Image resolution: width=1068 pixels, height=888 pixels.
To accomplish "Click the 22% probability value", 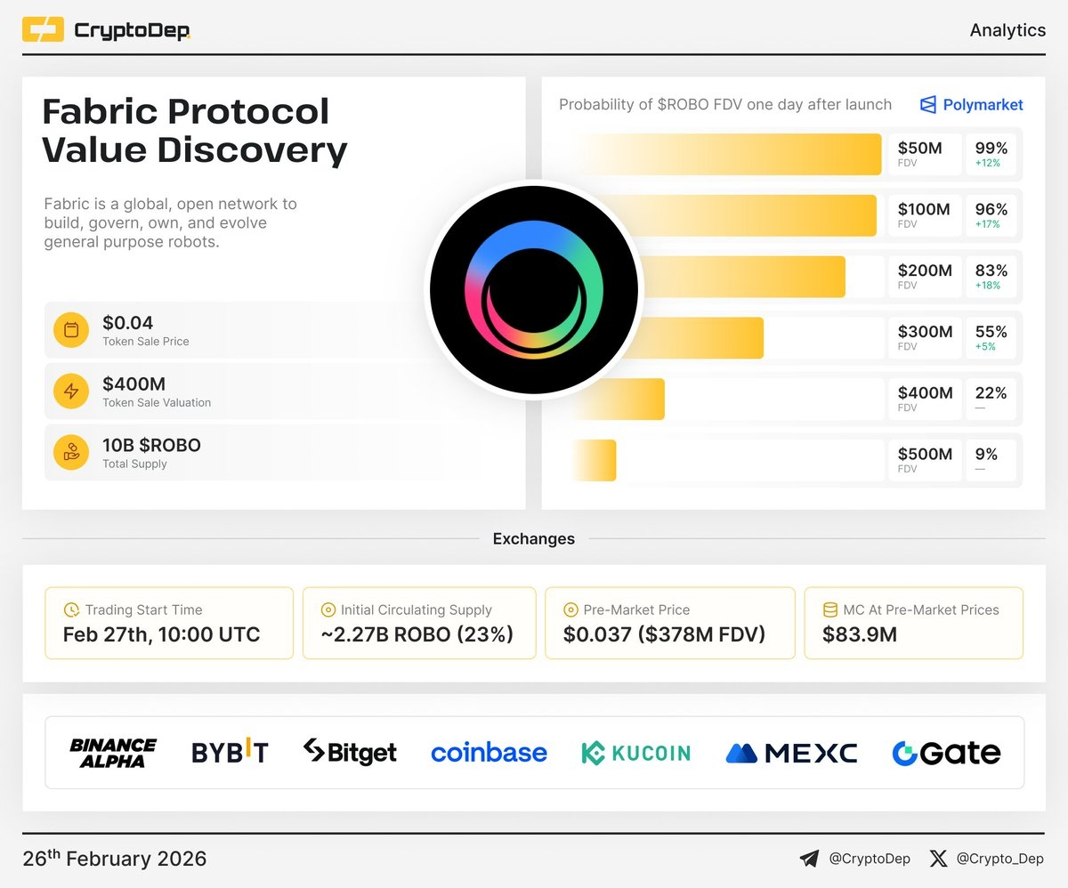I will click(991, 393).
